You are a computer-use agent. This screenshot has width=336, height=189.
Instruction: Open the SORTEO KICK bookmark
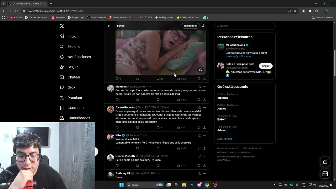point(144,18)
